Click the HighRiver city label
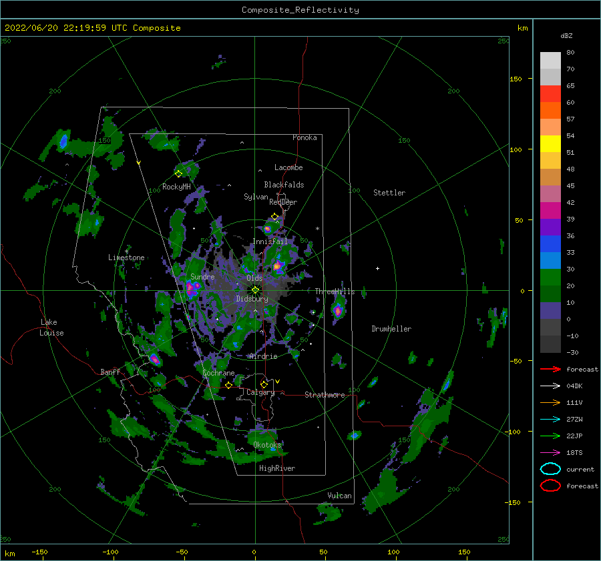Viewport: 601px width, 561px height. click(x=276, y=468)
